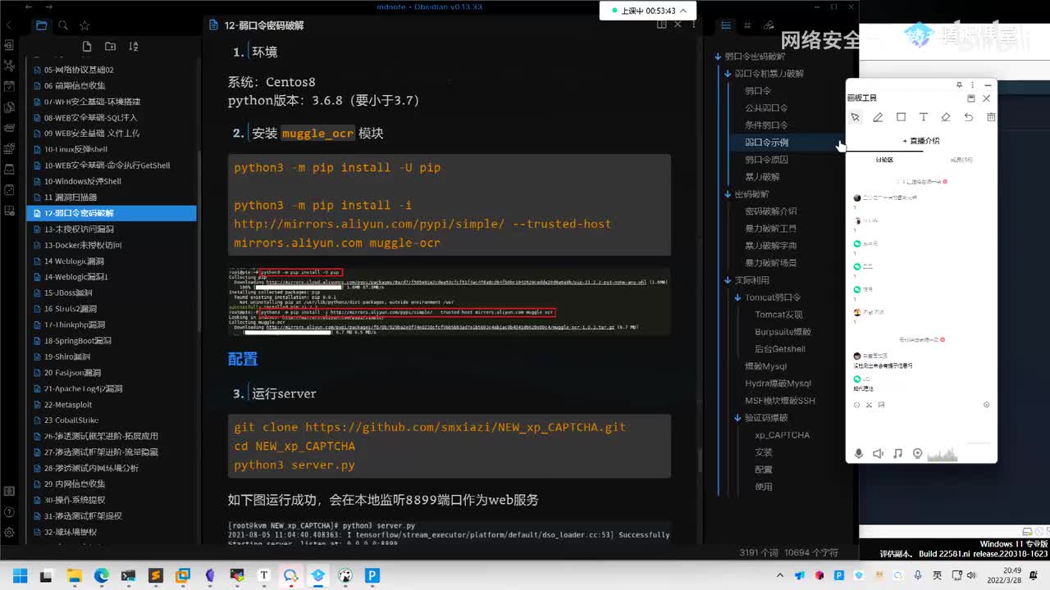Create a new folder
Viewport: 1050px width, 590px height.
pos(110,47)
